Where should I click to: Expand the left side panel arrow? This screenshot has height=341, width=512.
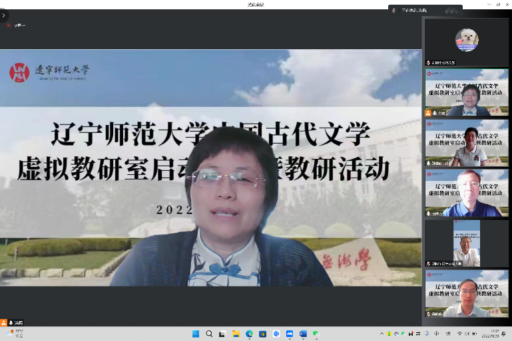(3, 15)
